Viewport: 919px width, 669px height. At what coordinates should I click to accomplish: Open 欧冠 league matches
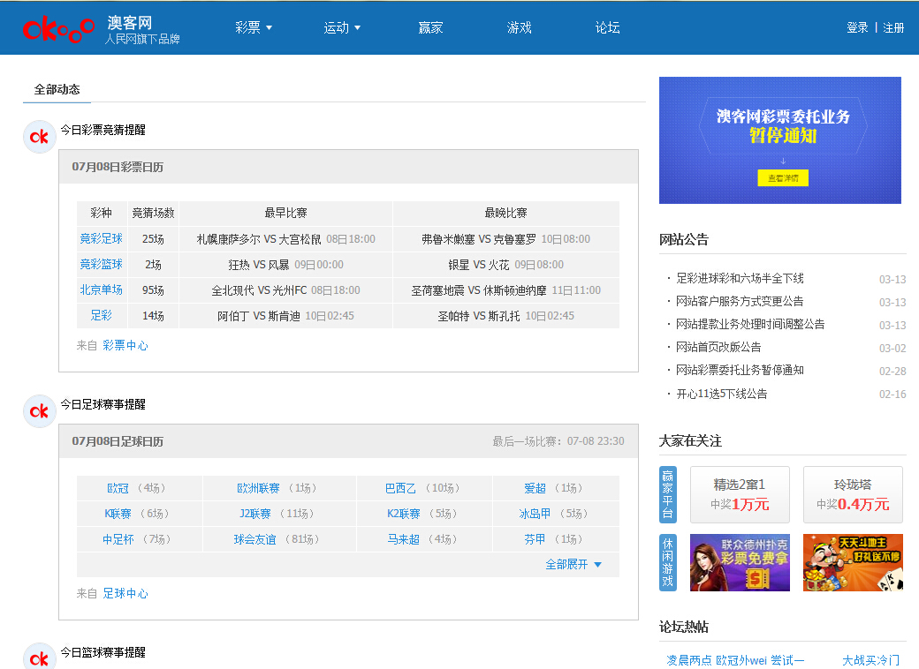(x=118, y=488)
